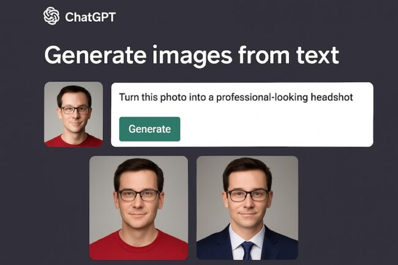This screenshot has width=398, height=265.
Task: Click the word "Generate" in the page heading
Action: (x=95, y=55)
